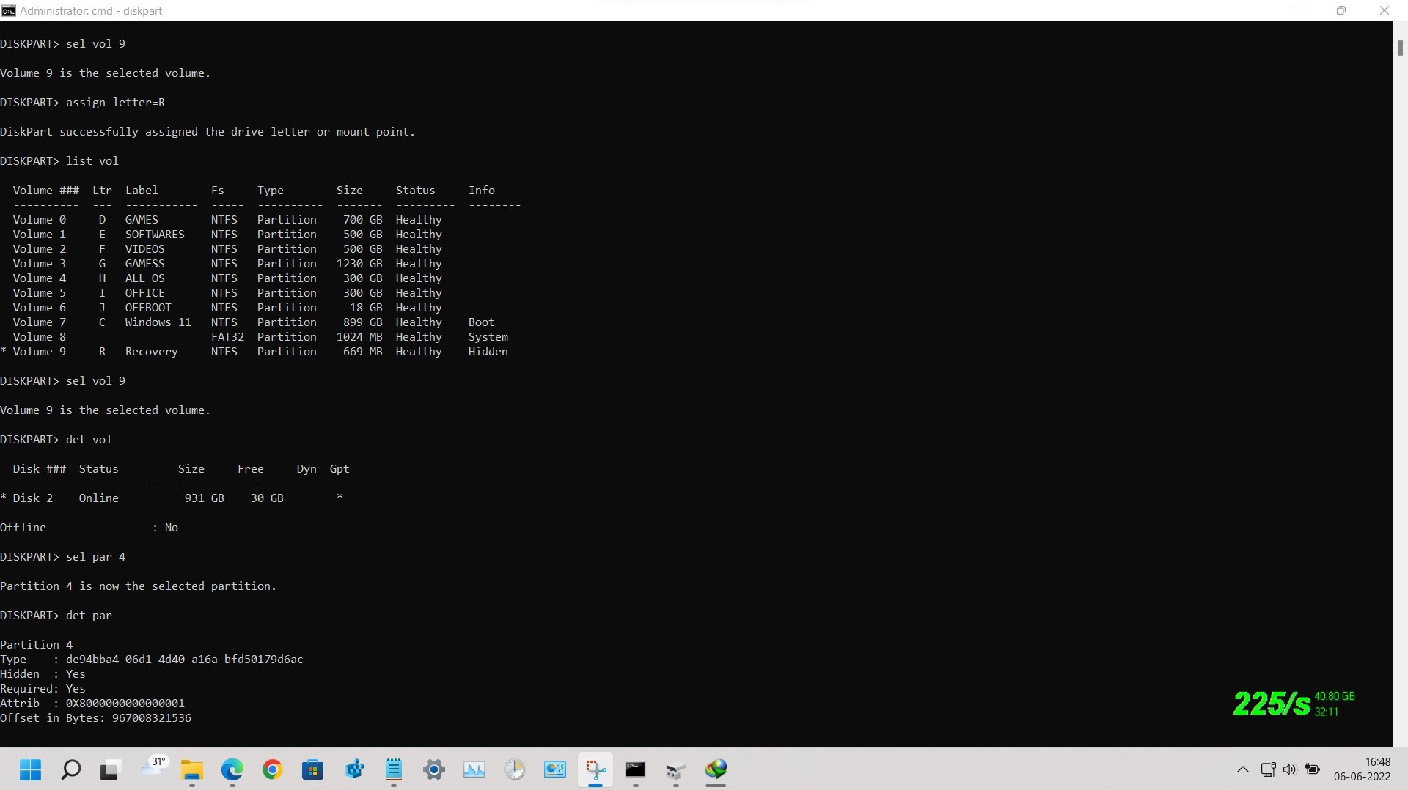Click '931 GB' disk size value
1408x790 pixels.
point(204,498)
